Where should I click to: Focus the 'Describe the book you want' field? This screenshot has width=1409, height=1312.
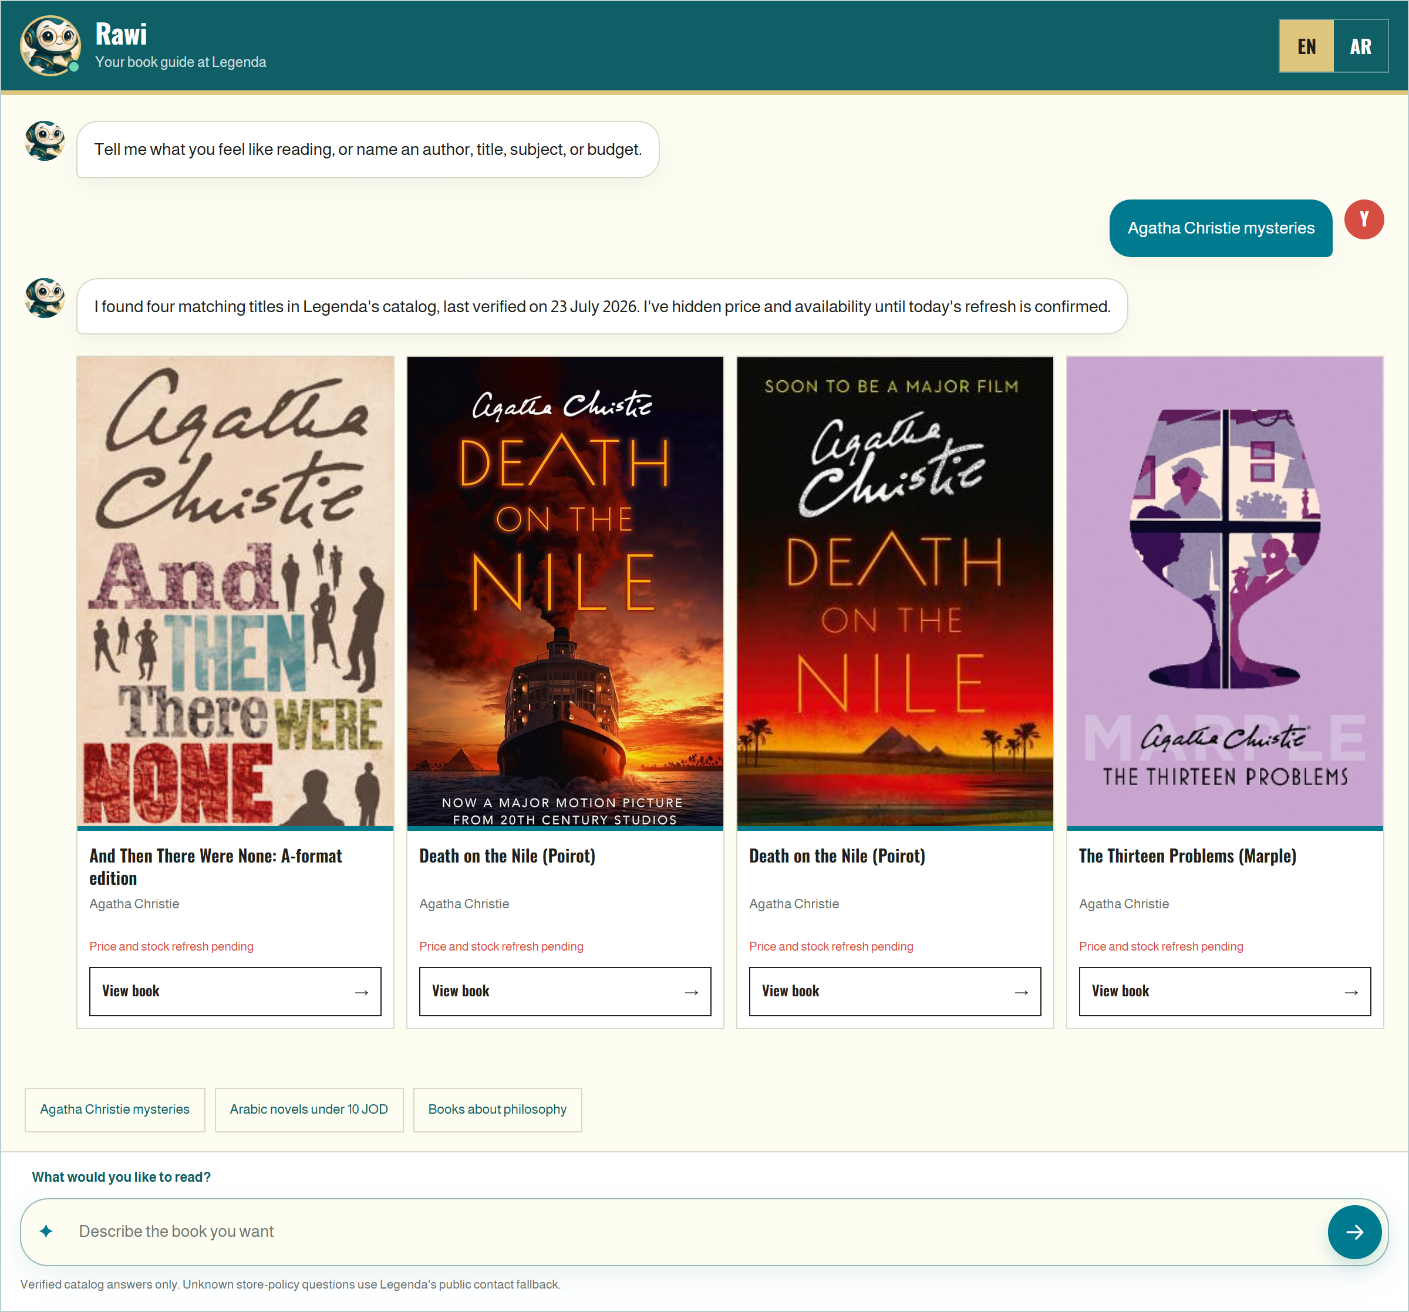click(695, 1231)
